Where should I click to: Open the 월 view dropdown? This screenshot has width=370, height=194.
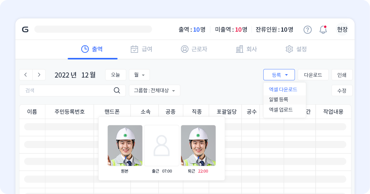139,75
